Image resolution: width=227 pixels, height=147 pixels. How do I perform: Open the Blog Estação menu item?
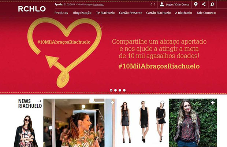point(82,13)
